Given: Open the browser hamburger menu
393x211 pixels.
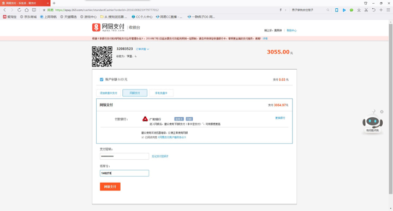Looking at the screenshot, I should tap(388, 10).
